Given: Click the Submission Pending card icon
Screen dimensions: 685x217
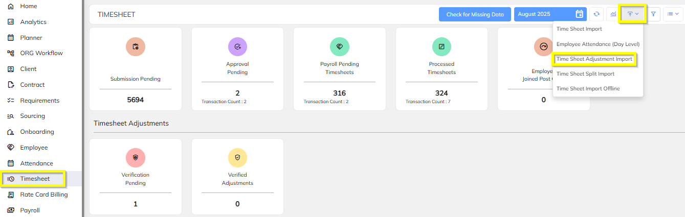Looking at the screenshot, I should point(136,46).
